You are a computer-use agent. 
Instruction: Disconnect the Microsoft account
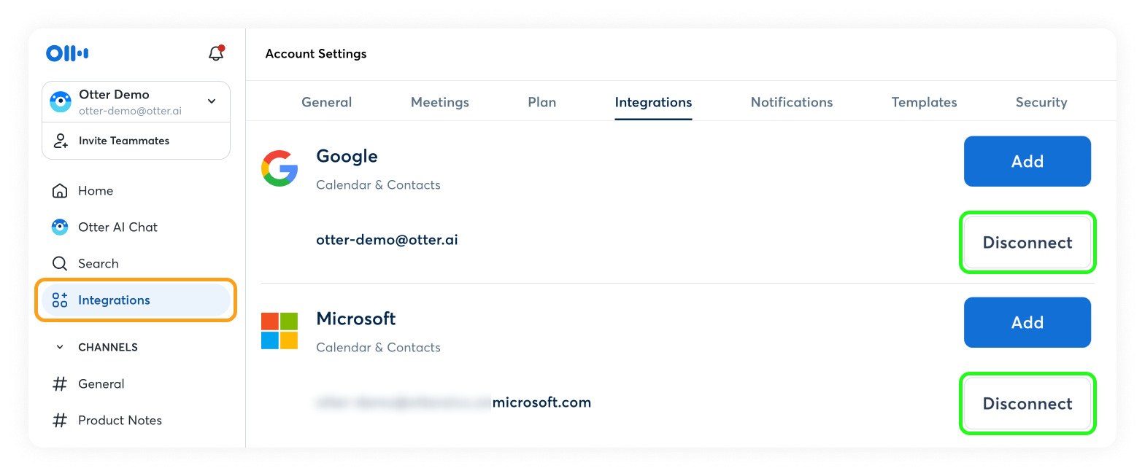[1027, 404]
